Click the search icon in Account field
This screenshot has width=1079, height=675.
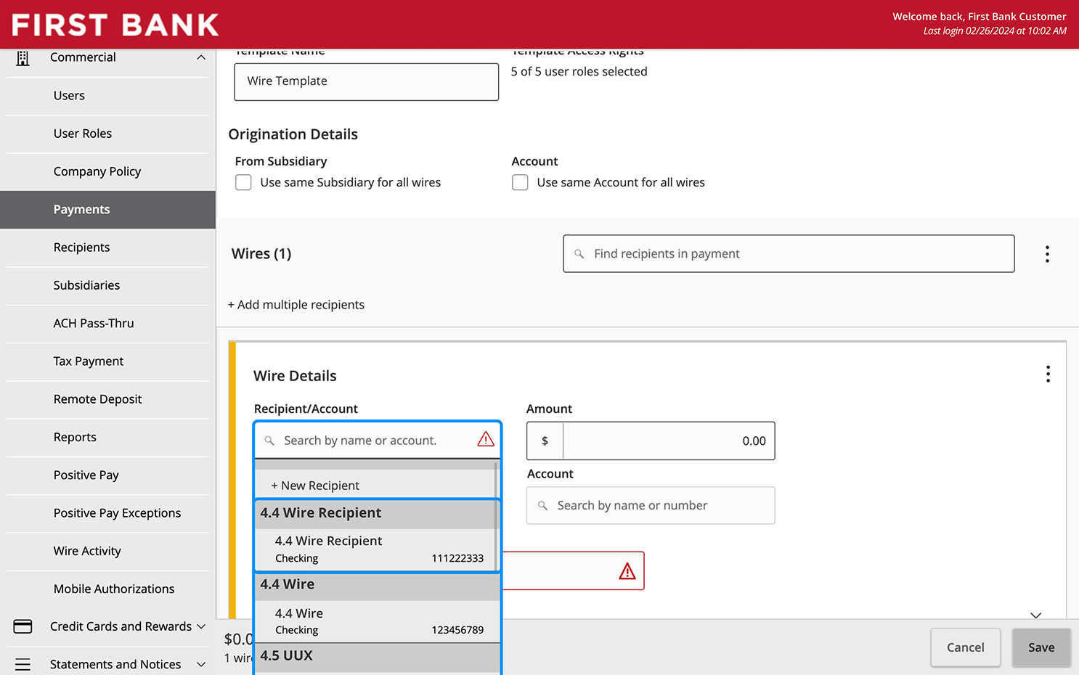point(542,506)
